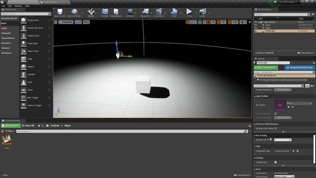Click the Details panel scrollbar

tap(314, 149)
